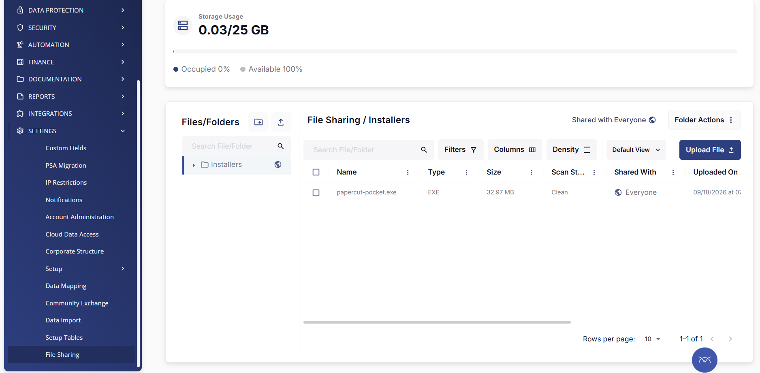Click the Density button
Viewport: 760px width, 373px height.
tap(572, 150)
